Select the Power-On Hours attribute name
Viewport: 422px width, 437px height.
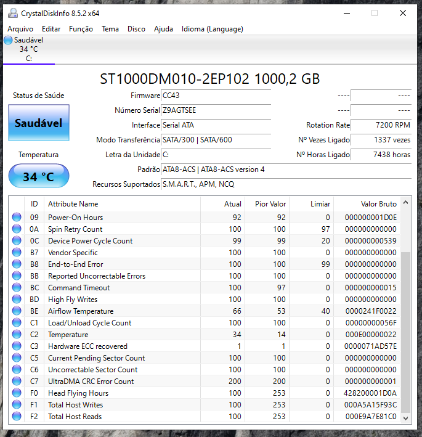point(76,218)
